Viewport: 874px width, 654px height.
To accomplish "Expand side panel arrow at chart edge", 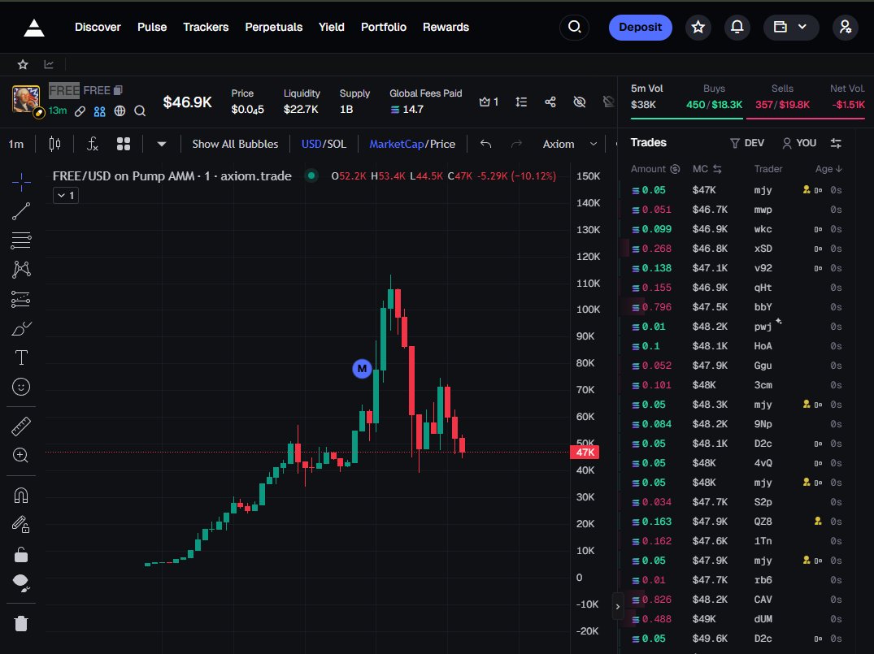I will point(618,607).
